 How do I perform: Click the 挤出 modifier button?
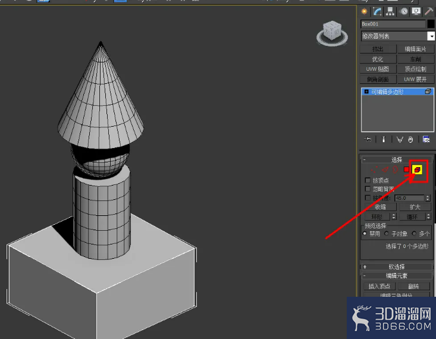[378, 49]
